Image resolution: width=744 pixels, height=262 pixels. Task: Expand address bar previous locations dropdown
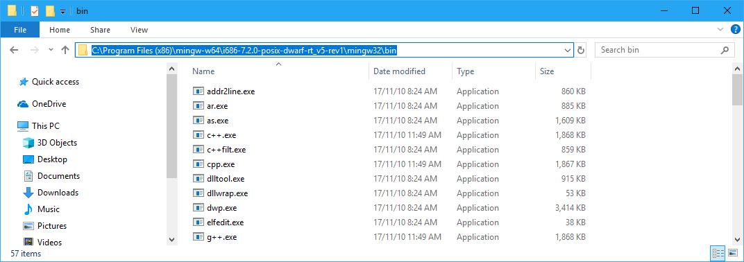click(x=568, y=50)
